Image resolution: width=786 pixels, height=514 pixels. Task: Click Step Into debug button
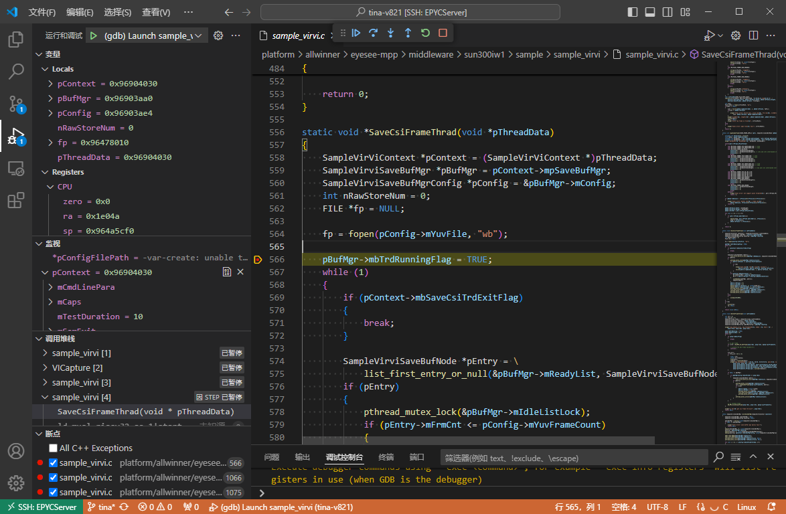point(391,33)
